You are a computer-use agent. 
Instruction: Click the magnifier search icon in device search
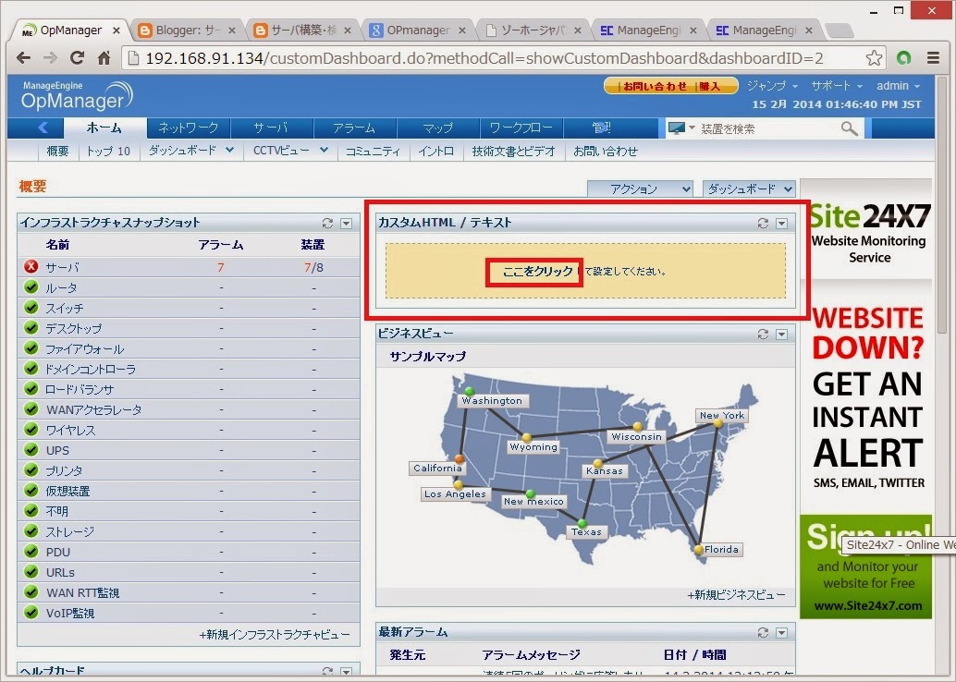click(x=849, y=128)
